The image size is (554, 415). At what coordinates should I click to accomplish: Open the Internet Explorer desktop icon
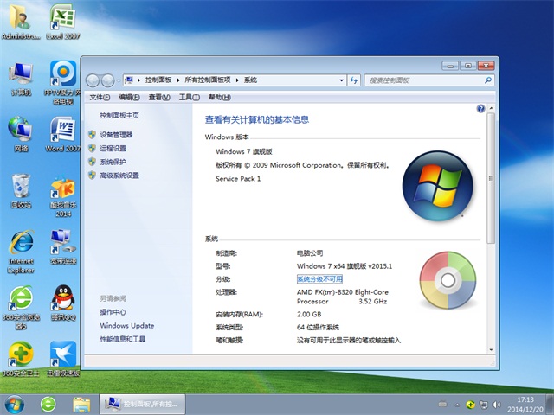(x=21, y=252)
